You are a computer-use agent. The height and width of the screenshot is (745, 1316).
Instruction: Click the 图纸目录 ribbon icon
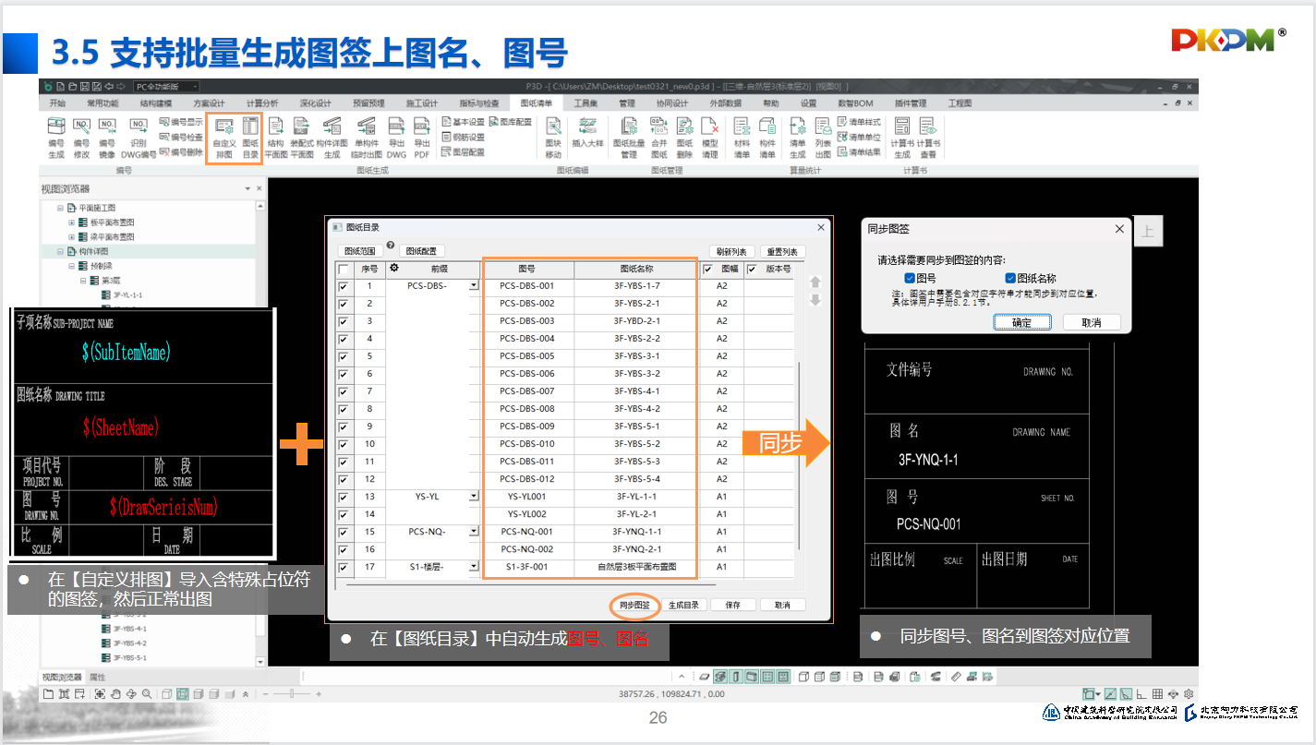(250, 138)
